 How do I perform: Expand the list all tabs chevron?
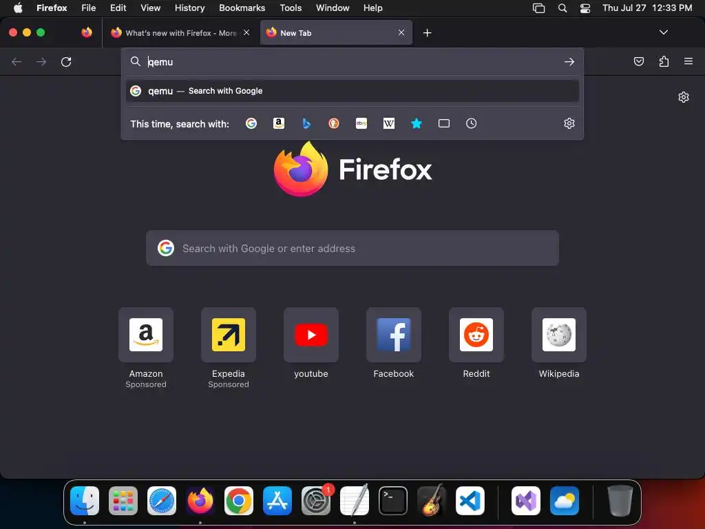click(663, 32)
